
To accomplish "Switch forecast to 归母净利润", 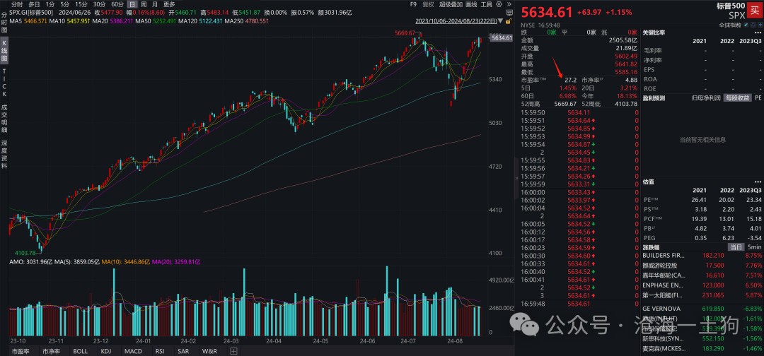I will tap(687, 97).
